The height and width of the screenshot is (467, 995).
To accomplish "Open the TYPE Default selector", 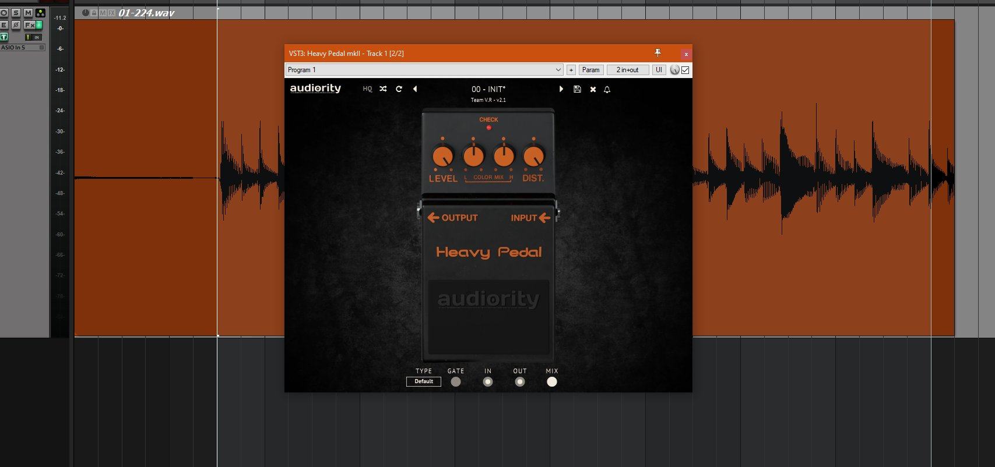I will coord(424,381).
